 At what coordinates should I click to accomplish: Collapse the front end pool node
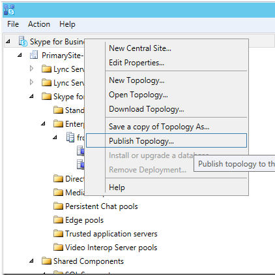pyautogui.click(x=55, y=137)
